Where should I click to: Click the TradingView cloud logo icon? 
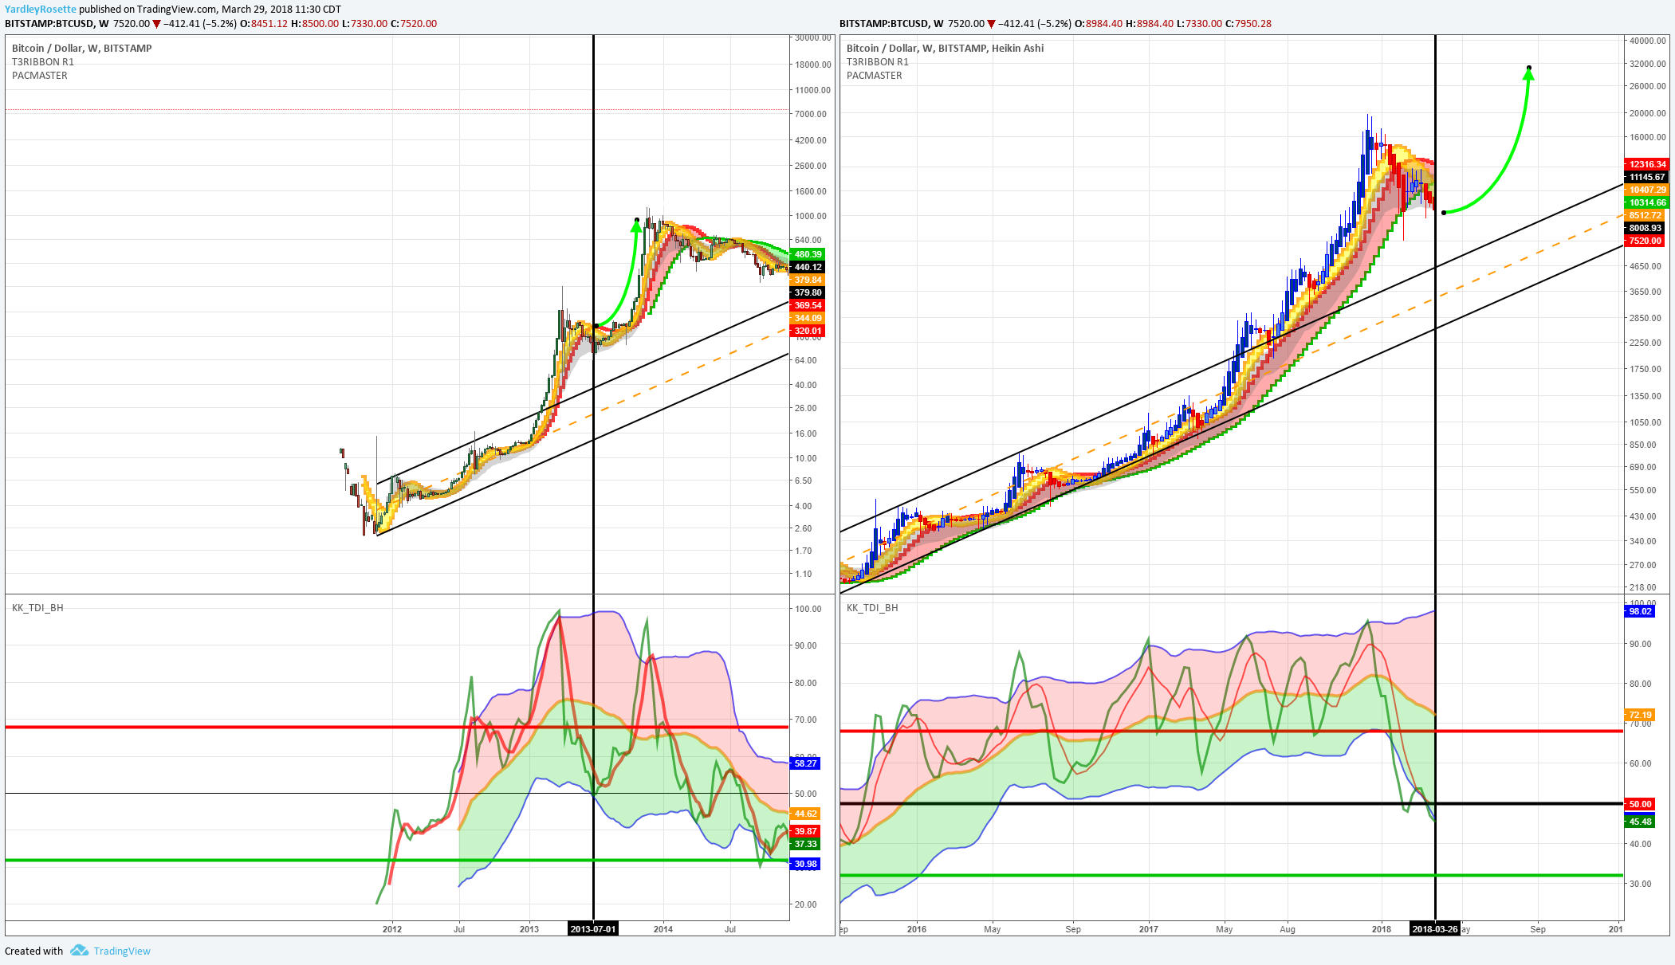click(x=79, y=950)
